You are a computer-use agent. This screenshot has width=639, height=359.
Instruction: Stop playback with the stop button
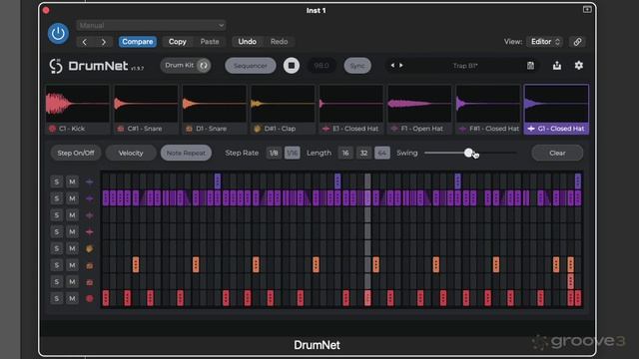point(291,65)
